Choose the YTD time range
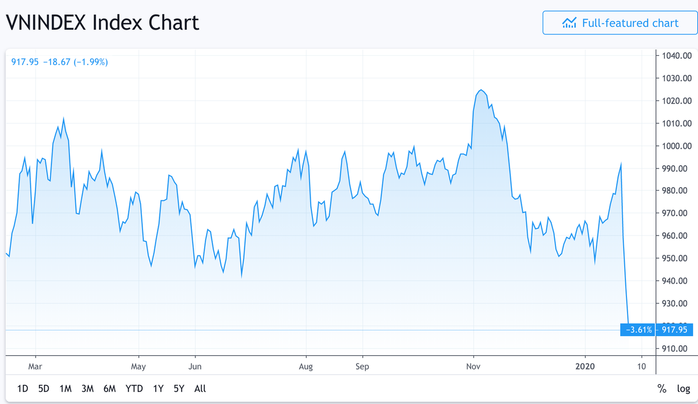Screen dimensions: 698x404 [134, 388]
